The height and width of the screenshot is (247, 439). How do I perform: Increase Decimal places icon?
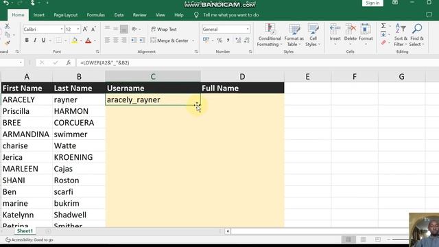(238, 40)
